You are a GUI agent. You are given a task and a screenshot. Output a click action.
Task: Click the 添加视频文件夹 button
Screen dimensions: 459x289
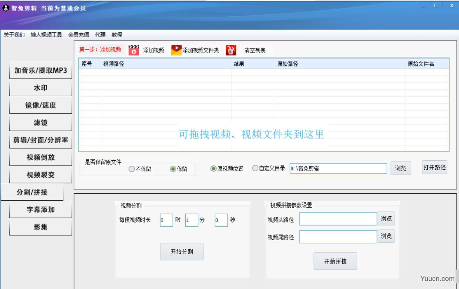click(x=201, y=50)
